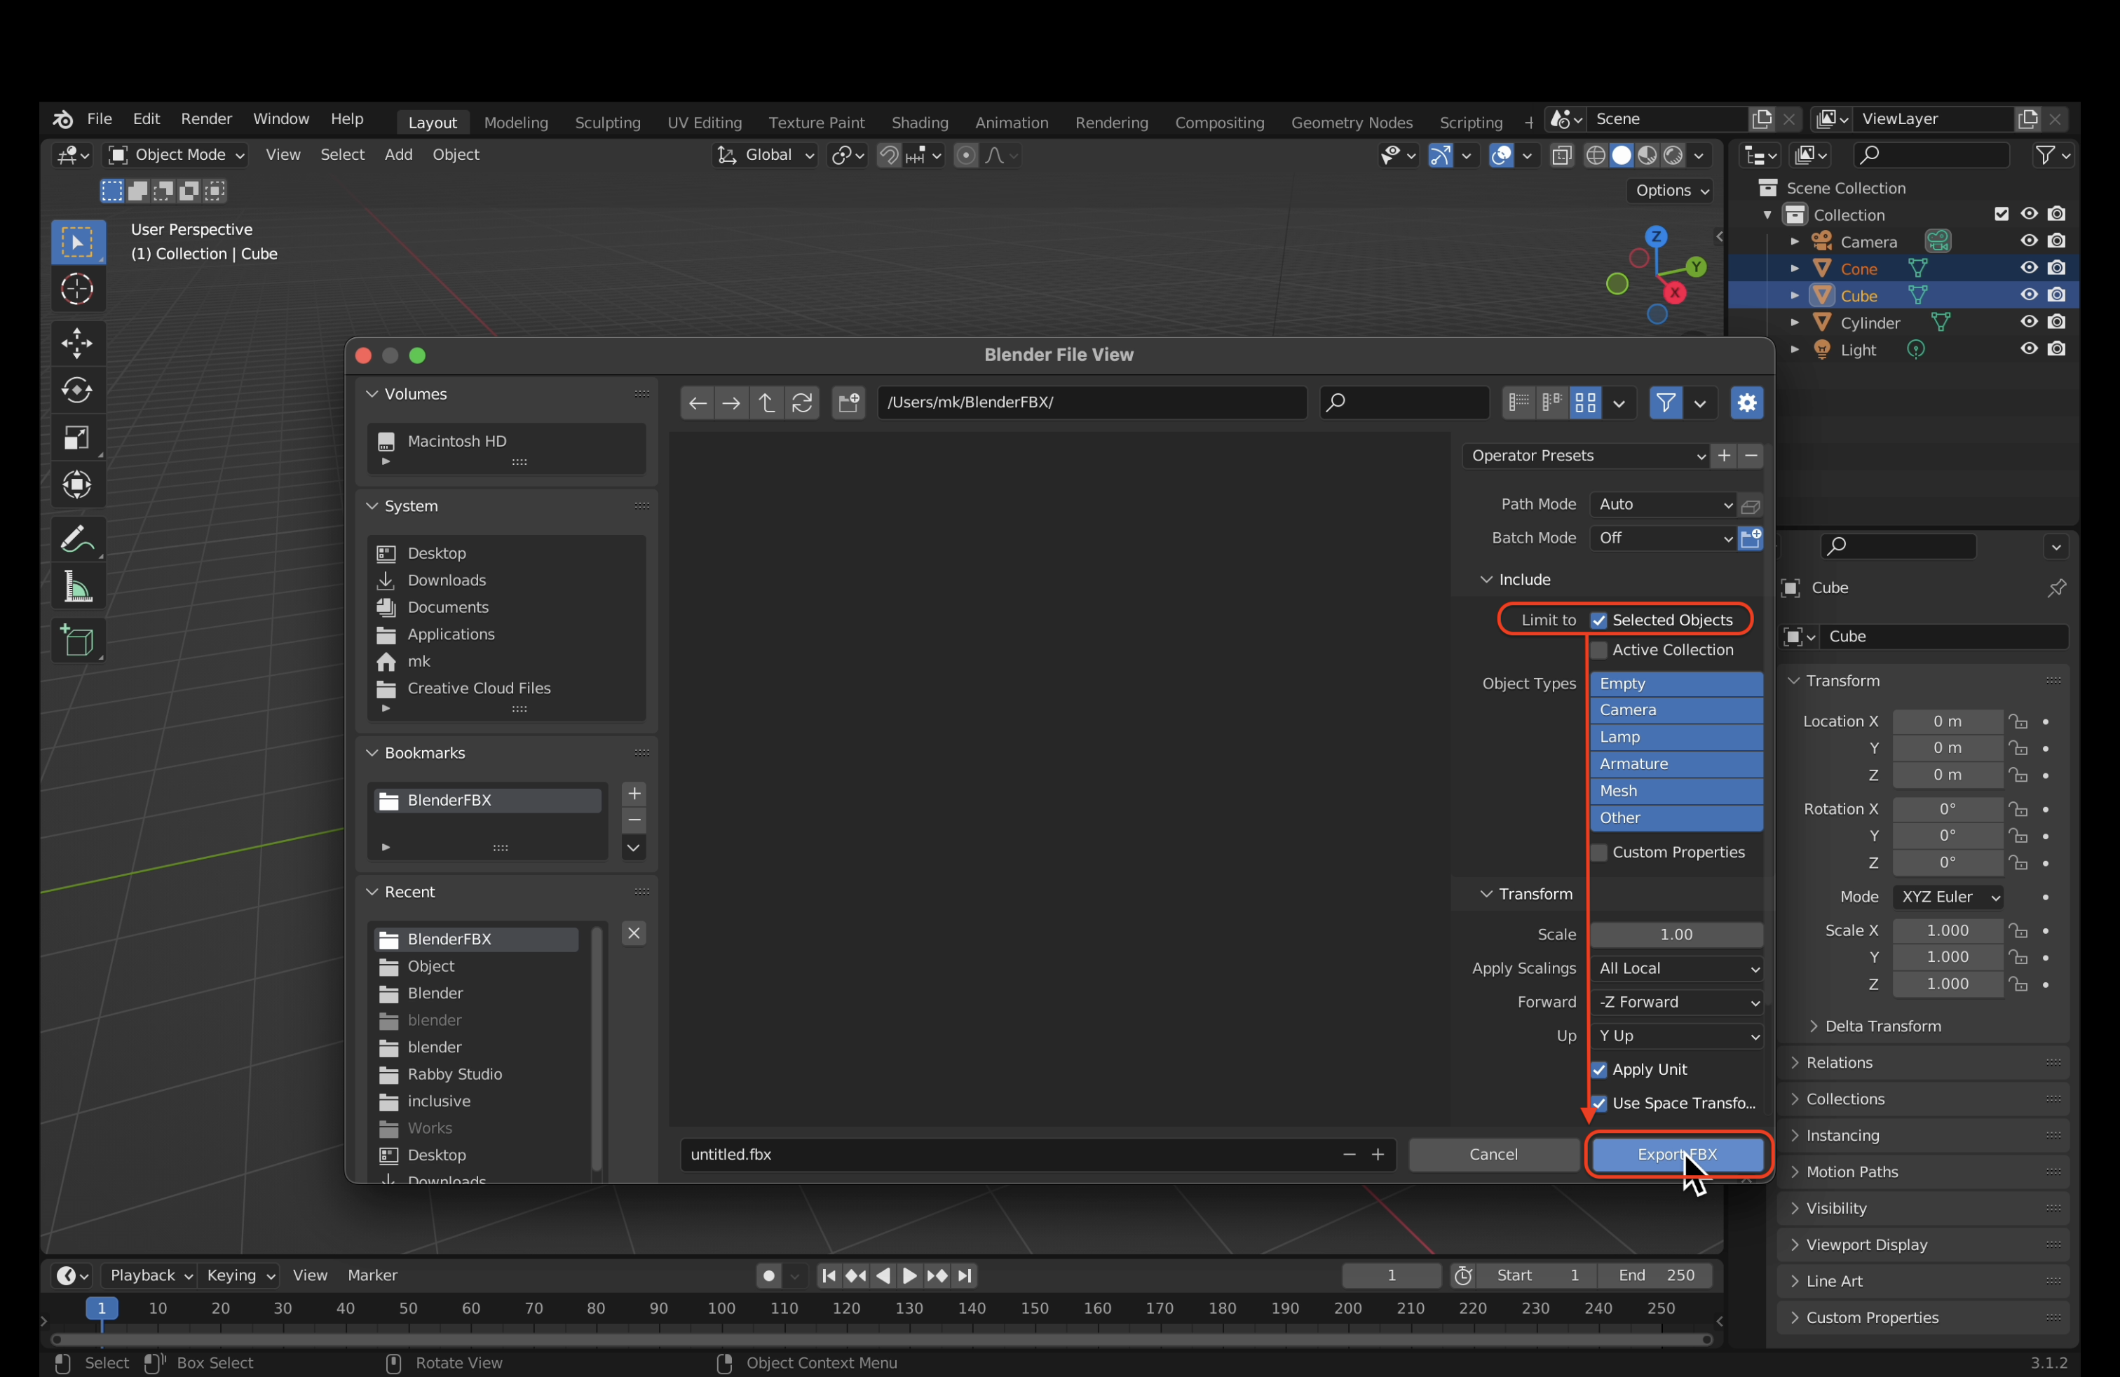
Task: Uncheck Apply Unit checkbox
Action: (x=1598, y=1070)
